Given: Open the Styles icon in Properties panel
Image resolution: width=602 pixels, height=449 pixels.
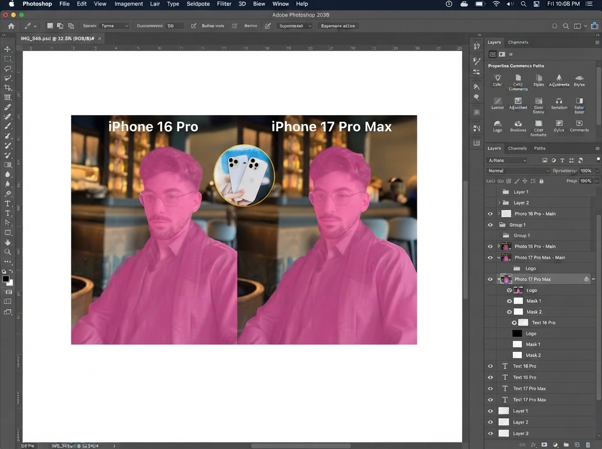Looking at the screenshot, I should pyautogui.click(x=539, y=78).
